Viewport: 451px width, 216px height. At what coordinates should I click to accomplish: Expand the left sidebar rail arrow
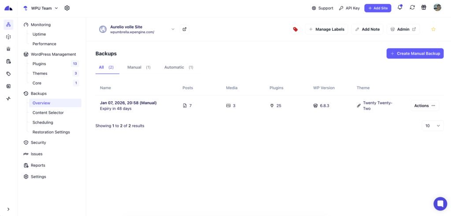(x=8, y=209)
